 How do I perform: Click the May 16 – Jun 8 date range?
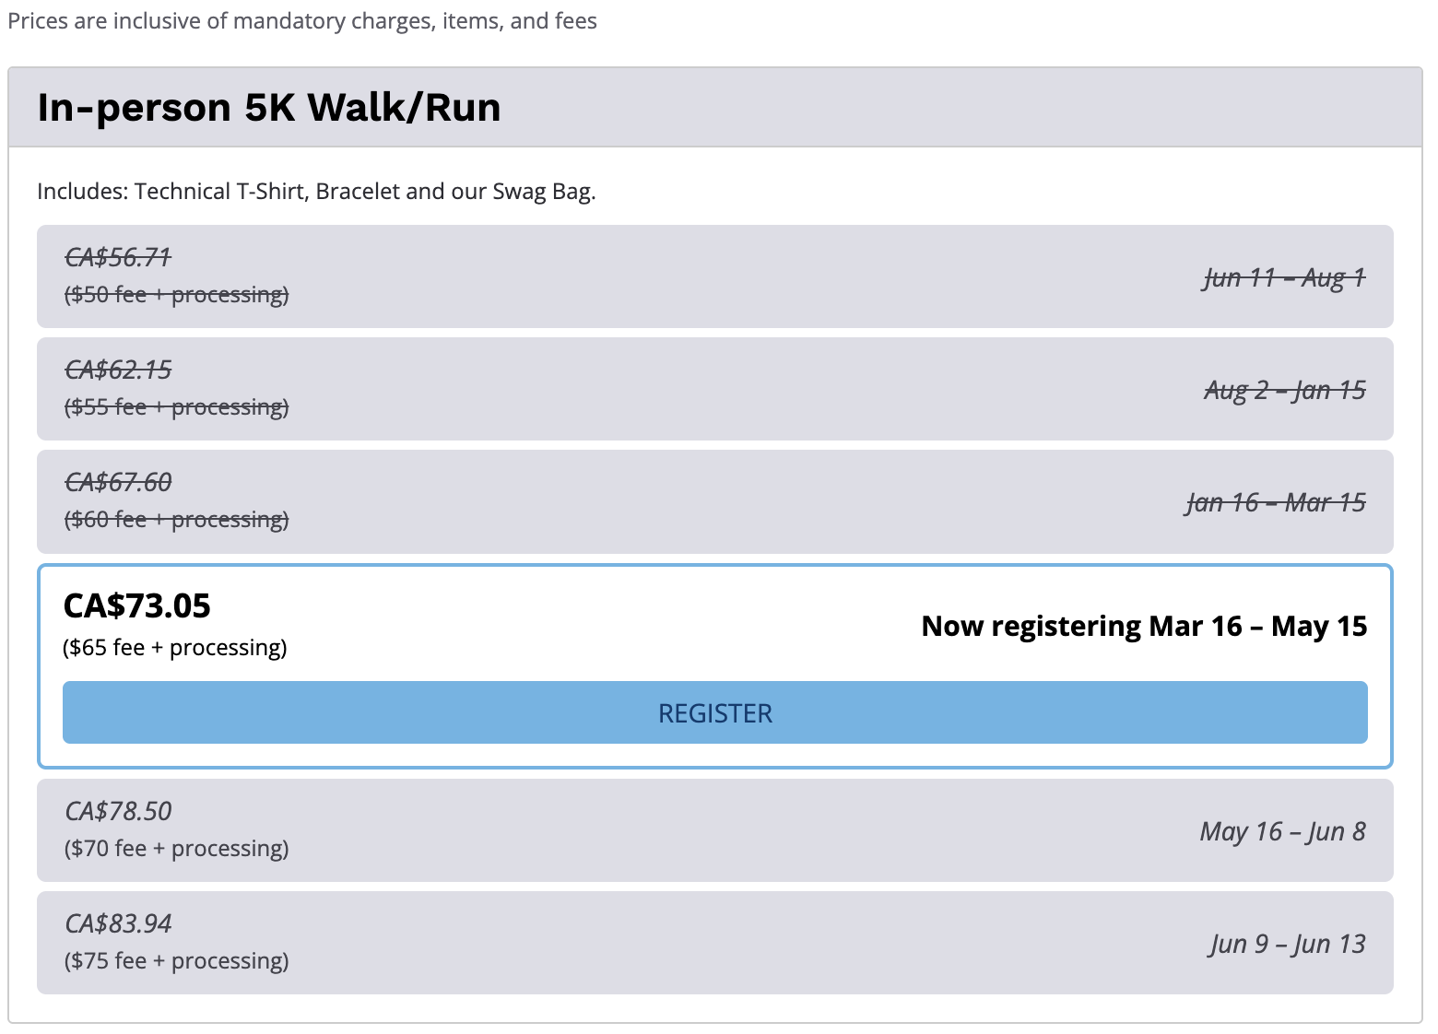[x=1282, y=831]
